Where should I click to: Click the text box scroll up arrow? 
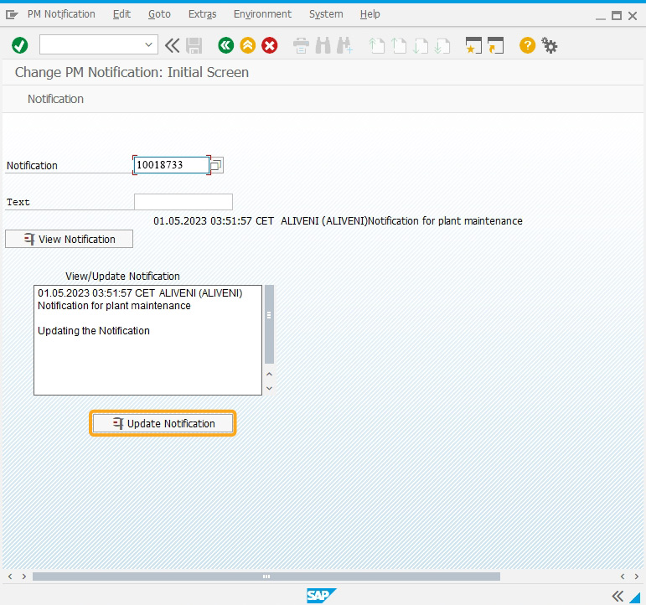pyautogui.click(x=270, y=375)
